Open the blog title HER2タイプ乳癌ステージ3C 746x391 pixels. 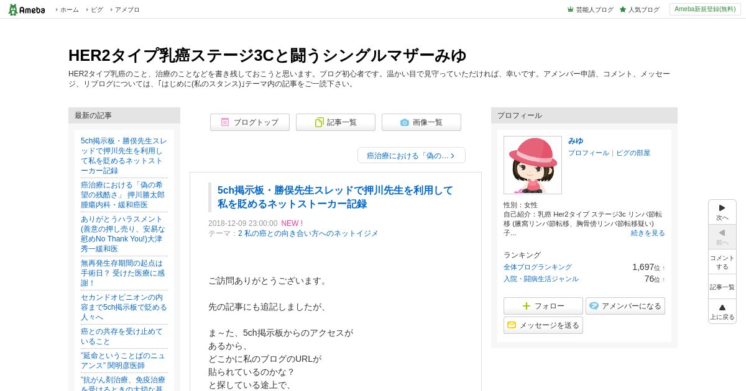pos(267,55)
